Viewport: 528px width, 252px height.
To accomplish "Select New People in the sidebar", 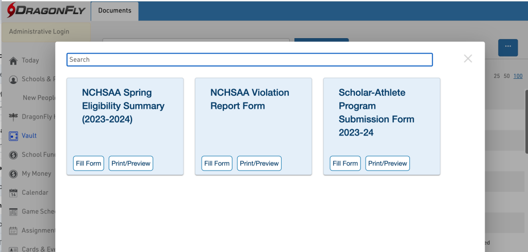I will coord(39,98).
